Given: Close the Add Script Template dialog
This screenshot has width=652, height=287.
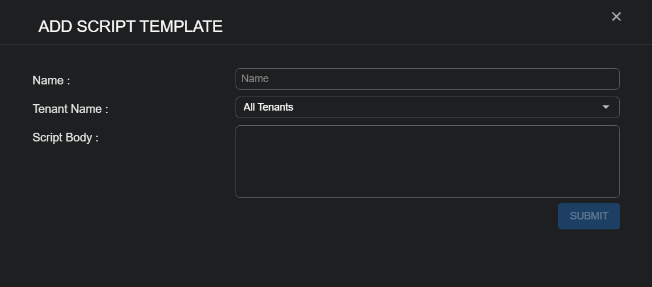Looking at the screenshot, I should click(x=616, y=17).
